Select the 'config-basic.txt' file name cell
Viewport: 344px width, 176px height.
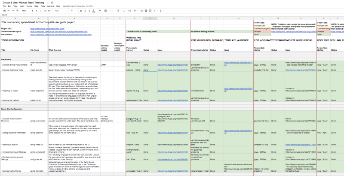point(39,128)
